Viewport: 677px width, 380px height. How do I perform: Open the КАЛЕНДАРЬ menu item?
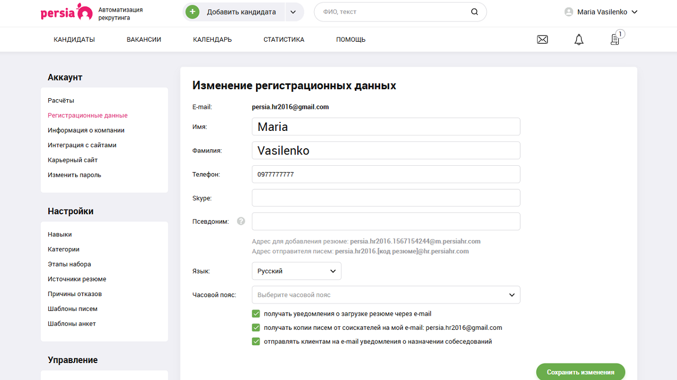pos(212,39)
